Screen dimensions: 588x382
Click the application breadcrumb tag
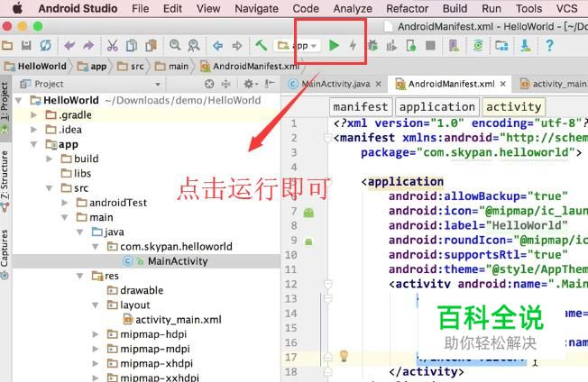click(x=437, y=107)
